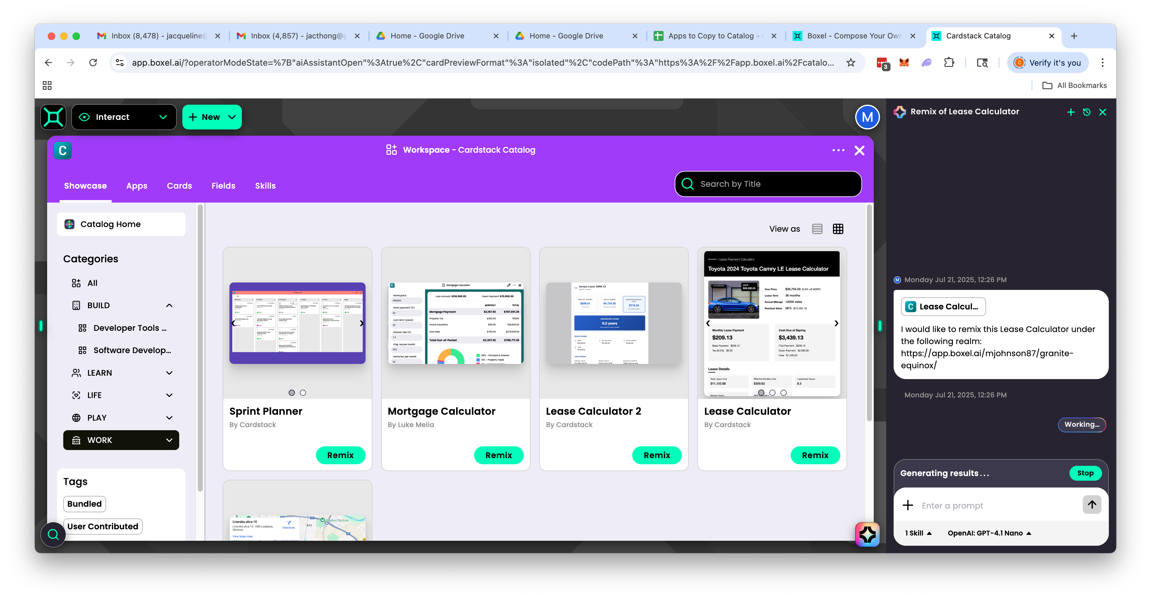Open the New dropdown button
The image size is (1151, 599).
[x=212, y=117]
